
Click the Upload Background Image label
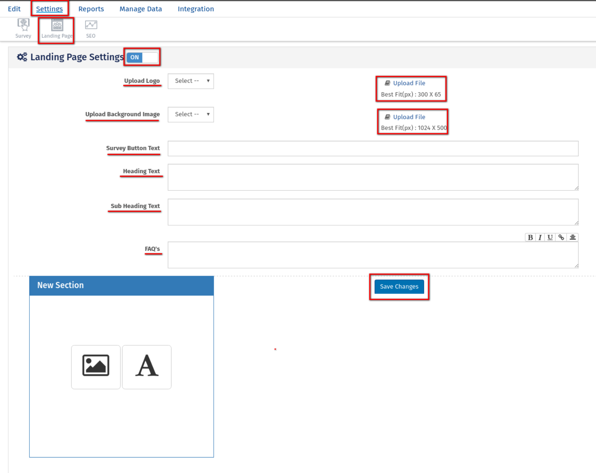[x=123, y=114]
